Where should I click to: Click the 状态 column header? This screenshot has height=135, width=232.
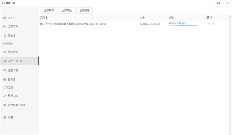pyautogui.click(x=171, y=18)
